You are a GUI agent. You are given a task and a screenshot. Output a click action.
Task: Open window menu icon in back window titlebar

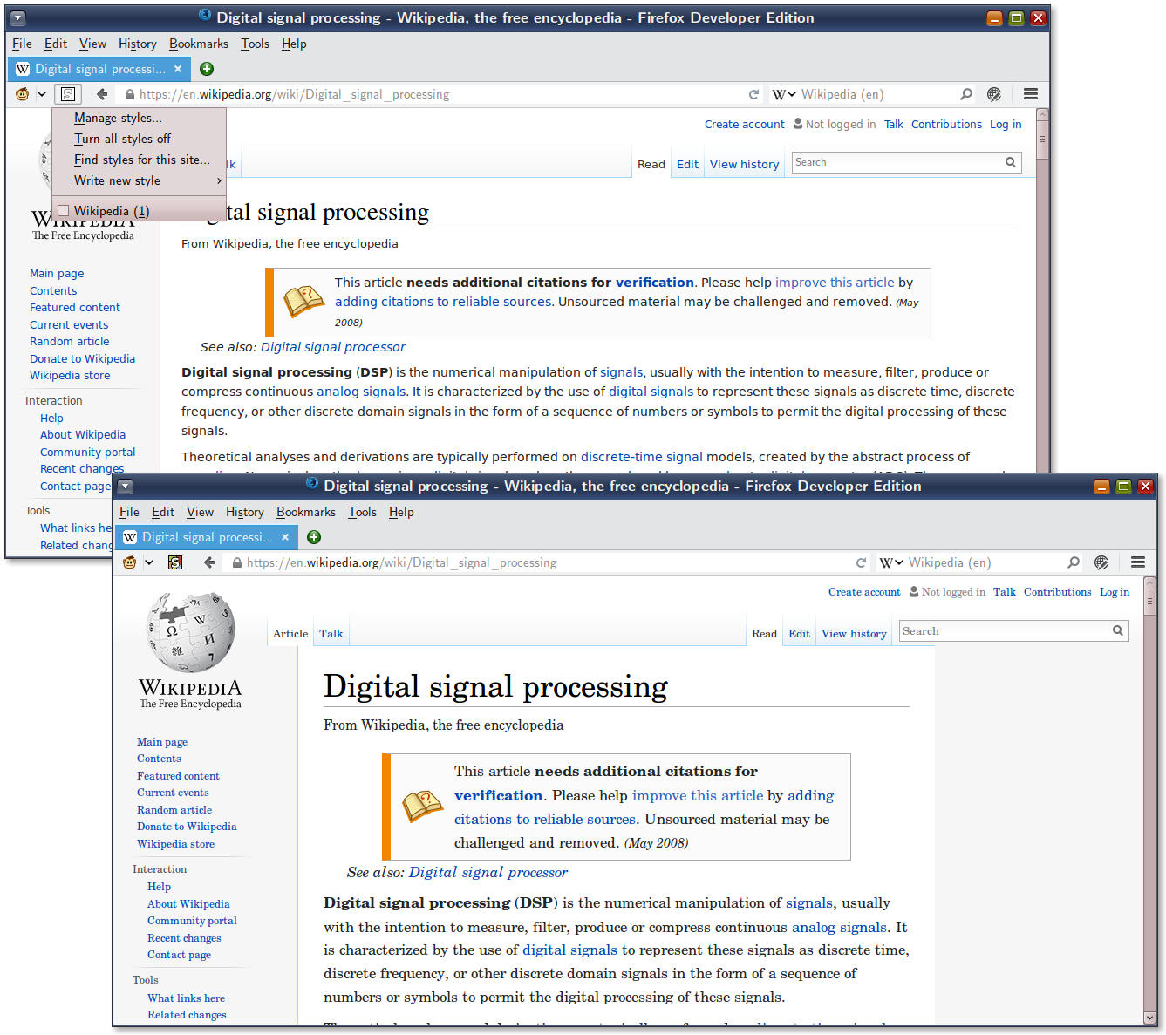tap(17, 18)
